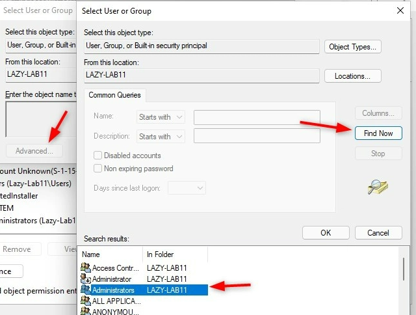Confirm with the OK button

tap(326, 233)
